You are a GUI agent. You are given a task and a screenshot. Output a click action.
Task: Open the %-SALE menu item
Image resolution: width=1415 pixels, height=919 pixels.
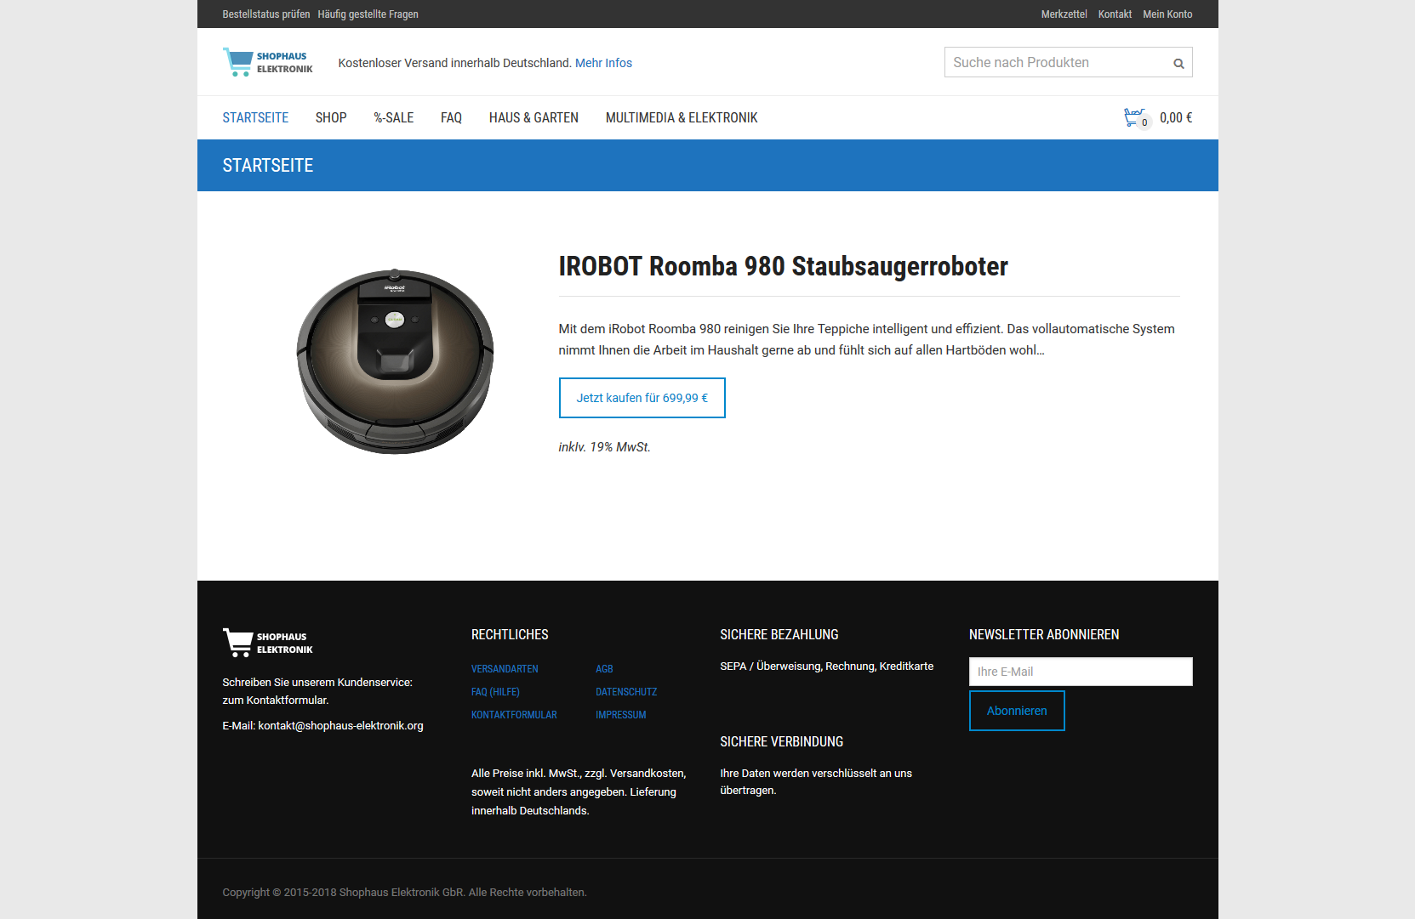pyautogui.click(x=394, y=117)
